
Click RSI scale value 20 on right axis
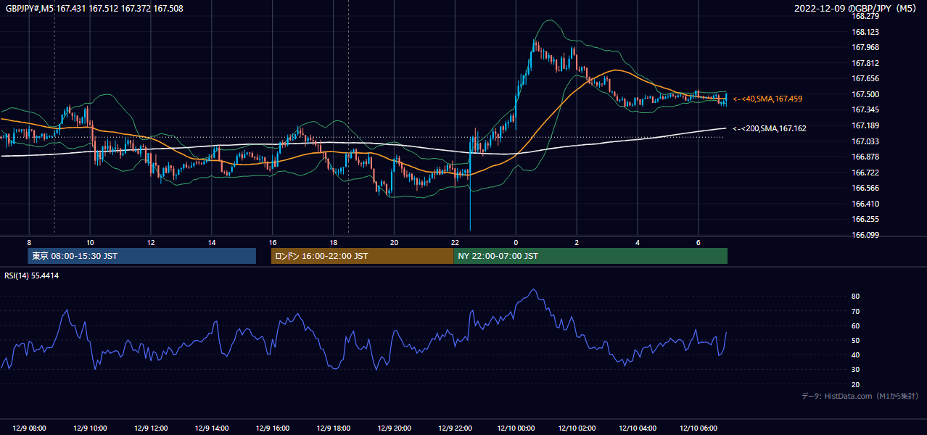[x=855, y=384]
